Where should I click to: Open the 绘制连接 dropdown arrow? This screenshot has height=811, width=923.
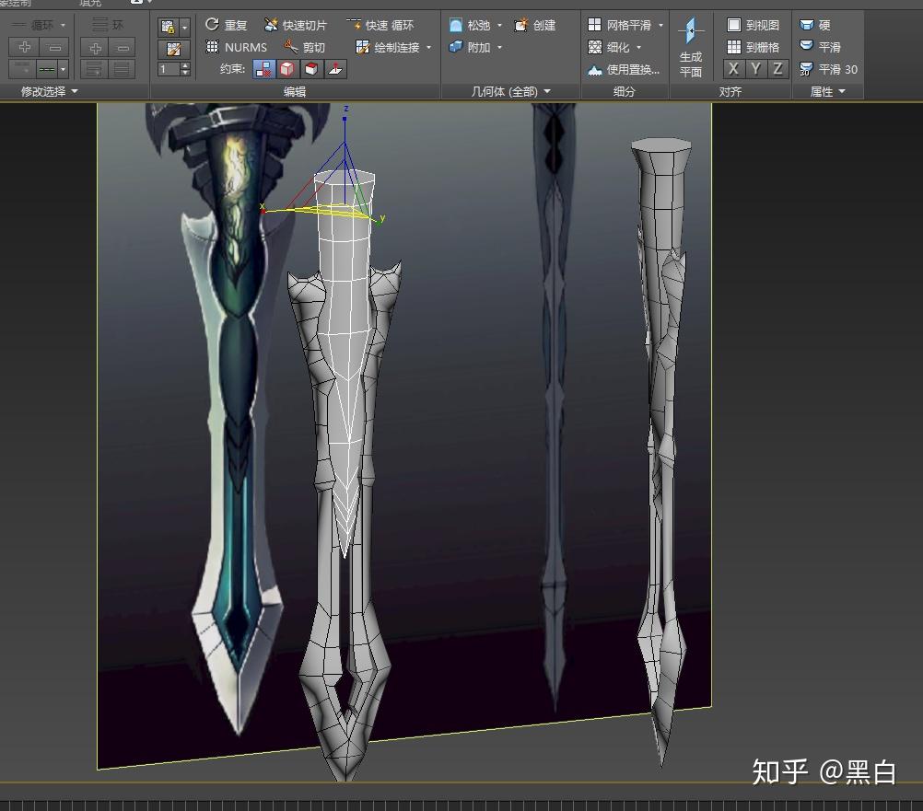428,47
